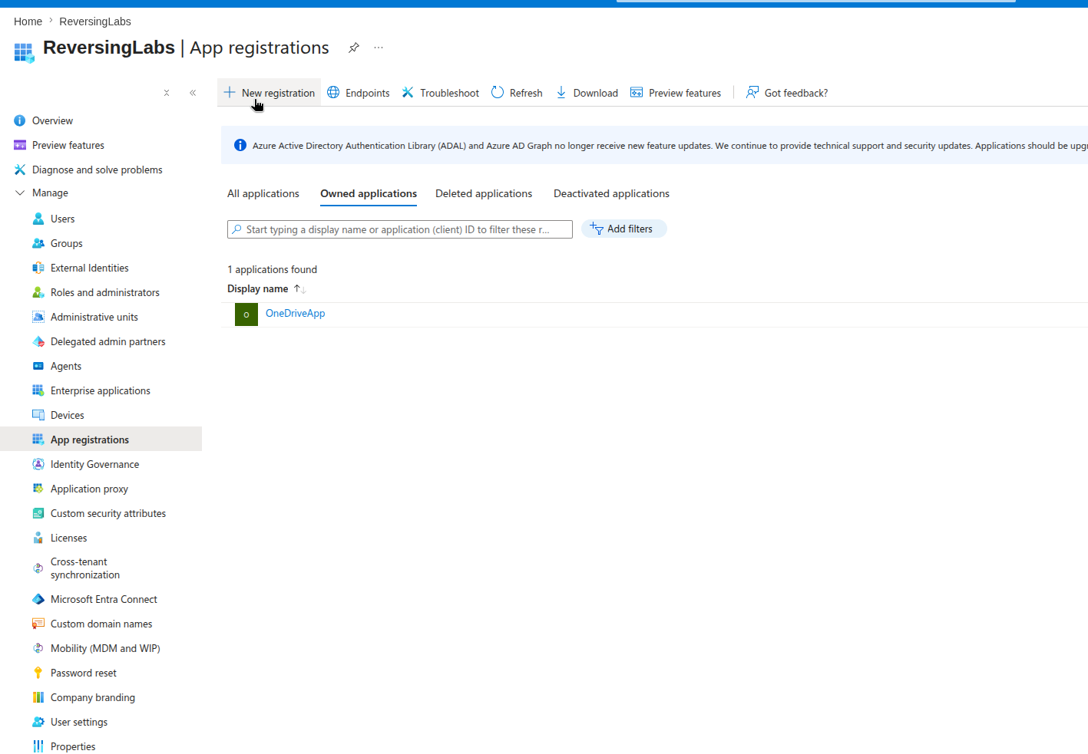Click the Got feedback person icon

click(752, 93)
